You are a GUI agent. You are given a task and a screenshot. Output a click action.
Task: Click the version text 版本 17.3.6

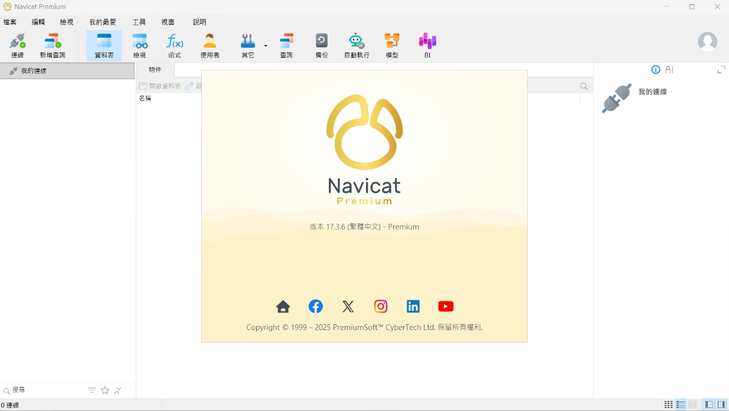[364, 227]
